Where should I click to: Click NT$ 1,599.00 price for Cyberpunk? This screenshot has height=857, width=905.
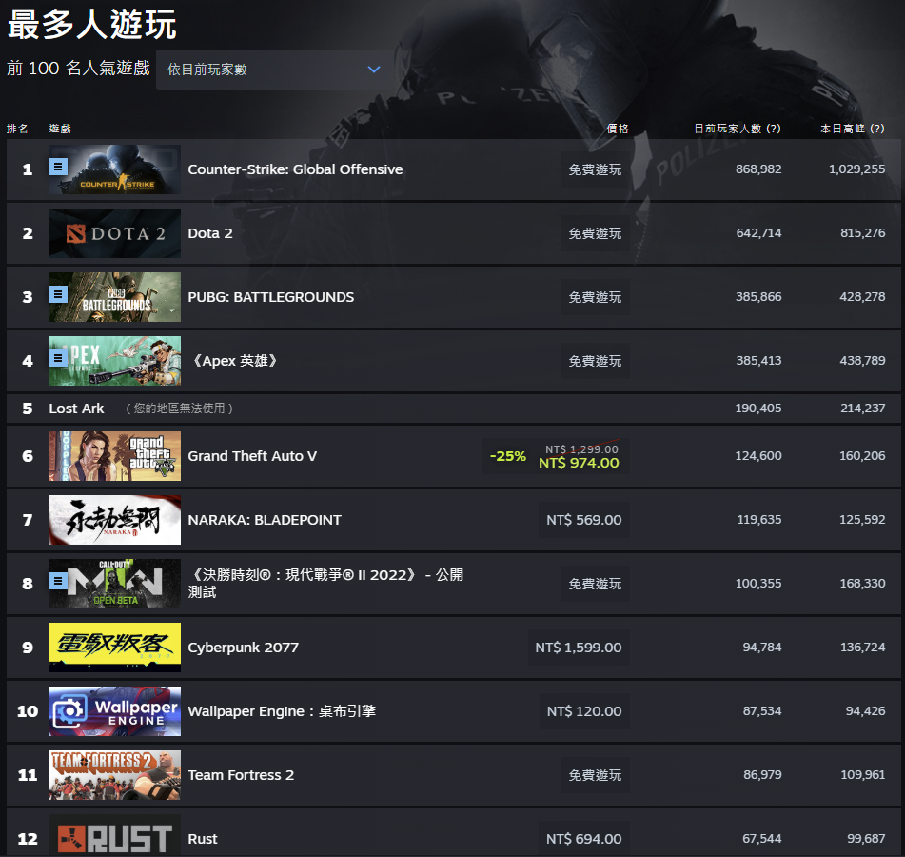[x=579, y=648]
